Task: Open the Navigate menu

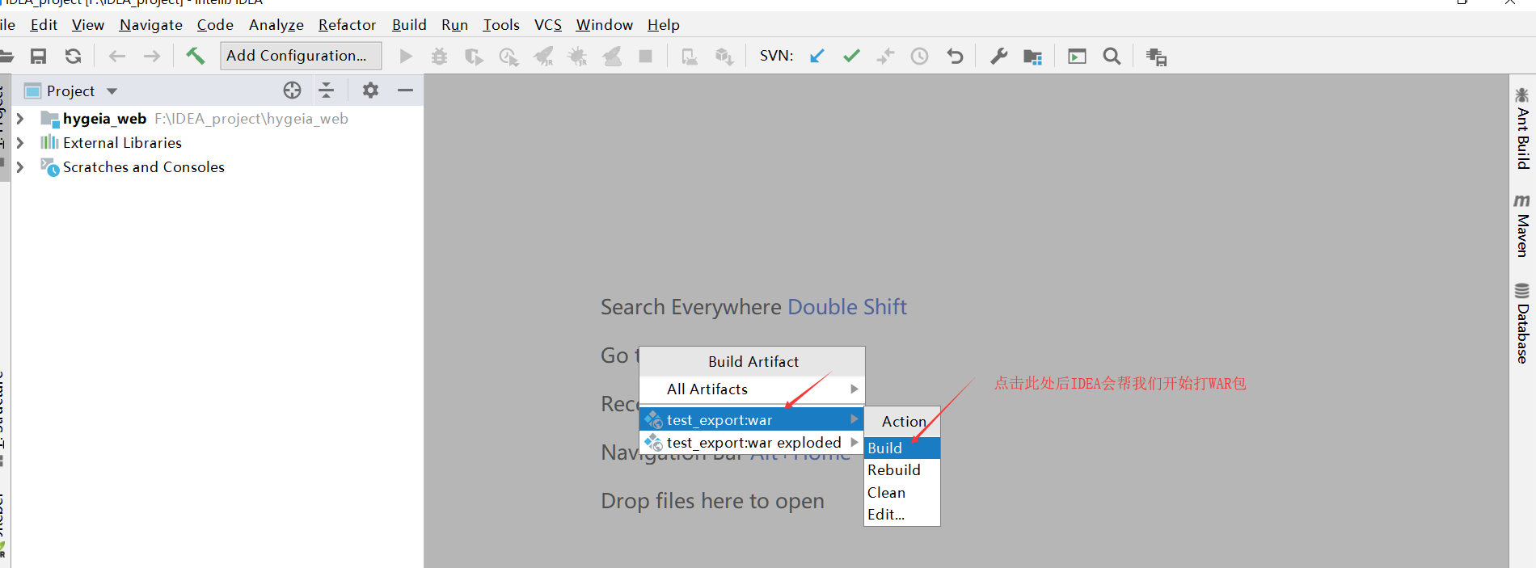Action: (151, 25)
